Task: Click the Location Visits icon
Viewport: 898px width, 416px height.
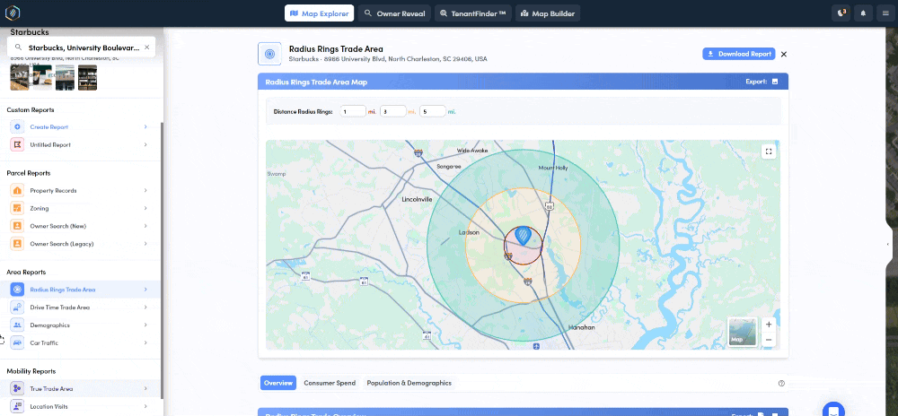Action: [17, 406]
